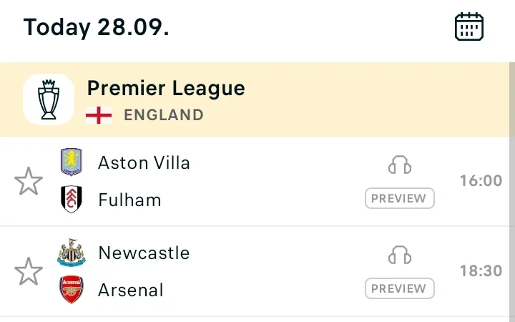The width and height of the screenshot is (515, 322).
Task: Open PREVIEW for Aston Villa vs Fulham
Action: 400,198
